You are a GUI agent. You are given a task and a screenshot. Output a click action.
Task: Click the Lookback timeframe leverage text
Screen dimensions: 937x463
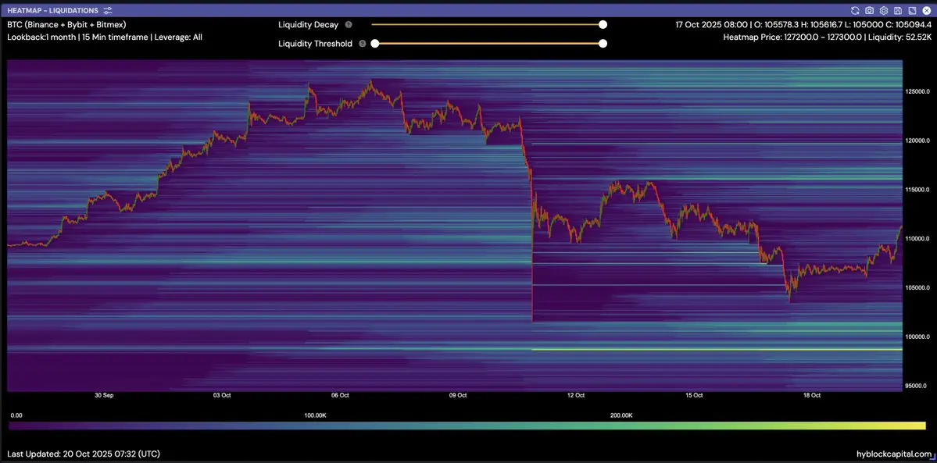pos(105,37)
